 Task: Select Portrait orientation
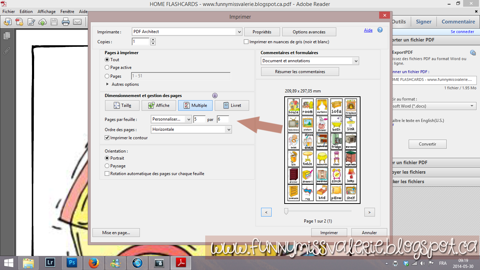click(x=107, y=158)
